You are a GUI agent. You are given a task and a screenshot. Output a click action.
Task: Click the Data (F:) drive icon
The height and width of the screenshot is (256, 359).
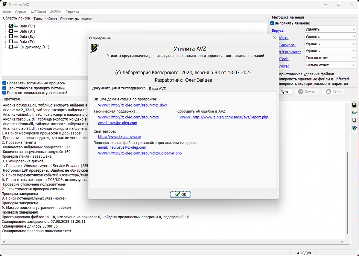pyautogui.click(x=16, y=42)
